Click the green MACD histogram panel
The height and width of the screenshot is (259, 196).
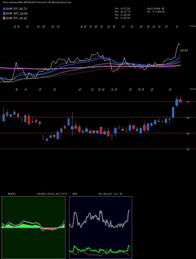tap(33, 228)
